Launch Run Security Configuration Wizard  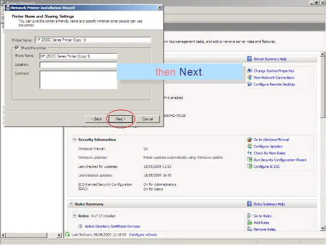pos(280,160)
